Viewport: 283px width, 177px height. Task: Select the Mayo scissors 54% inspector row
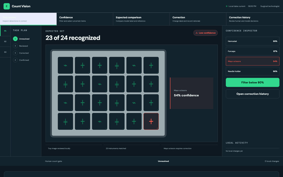point(252,61)
